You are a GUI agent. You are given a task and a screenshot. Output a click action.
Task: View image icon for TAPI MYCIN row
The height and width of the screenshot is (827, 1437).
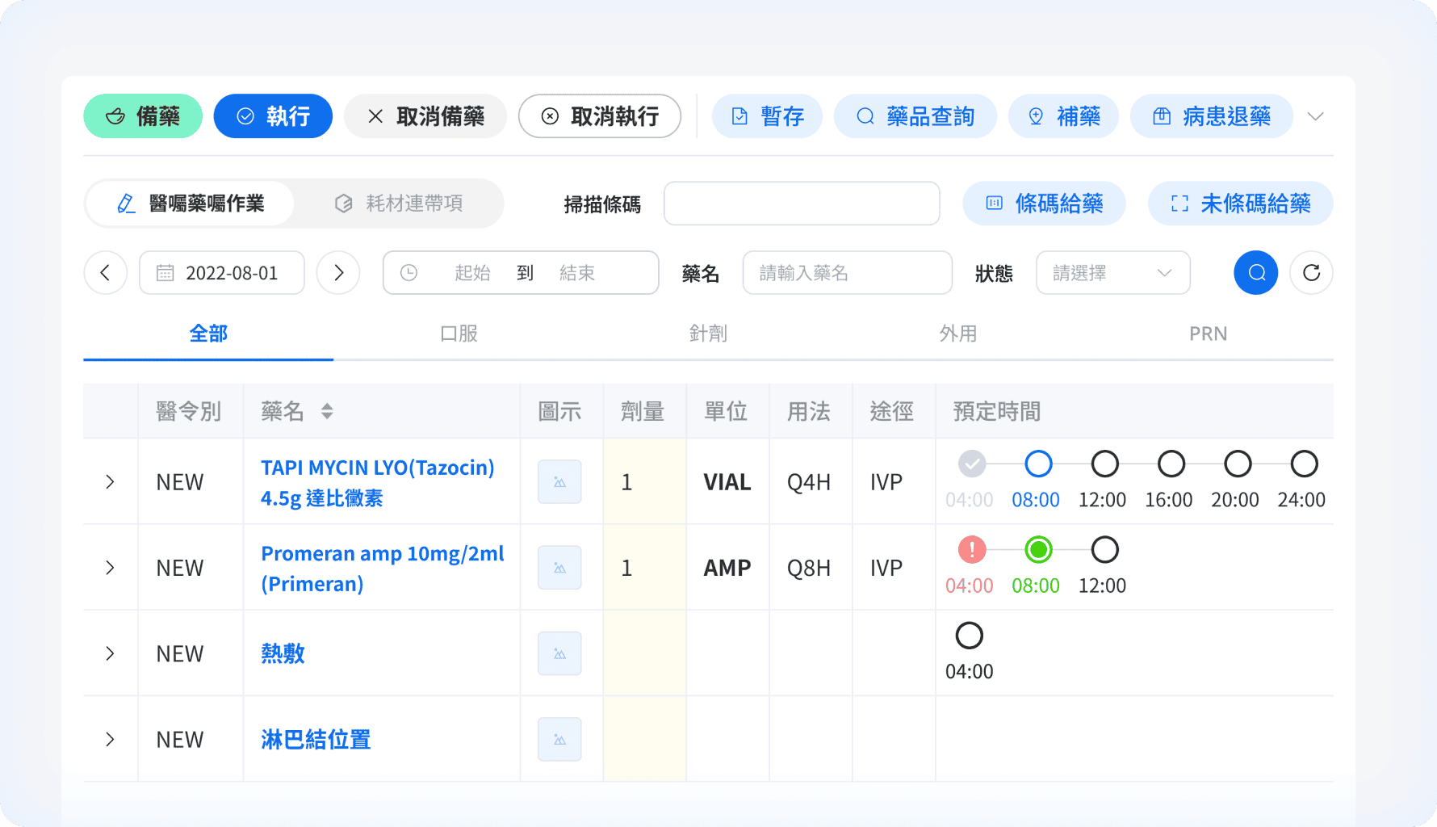[559, 482]
